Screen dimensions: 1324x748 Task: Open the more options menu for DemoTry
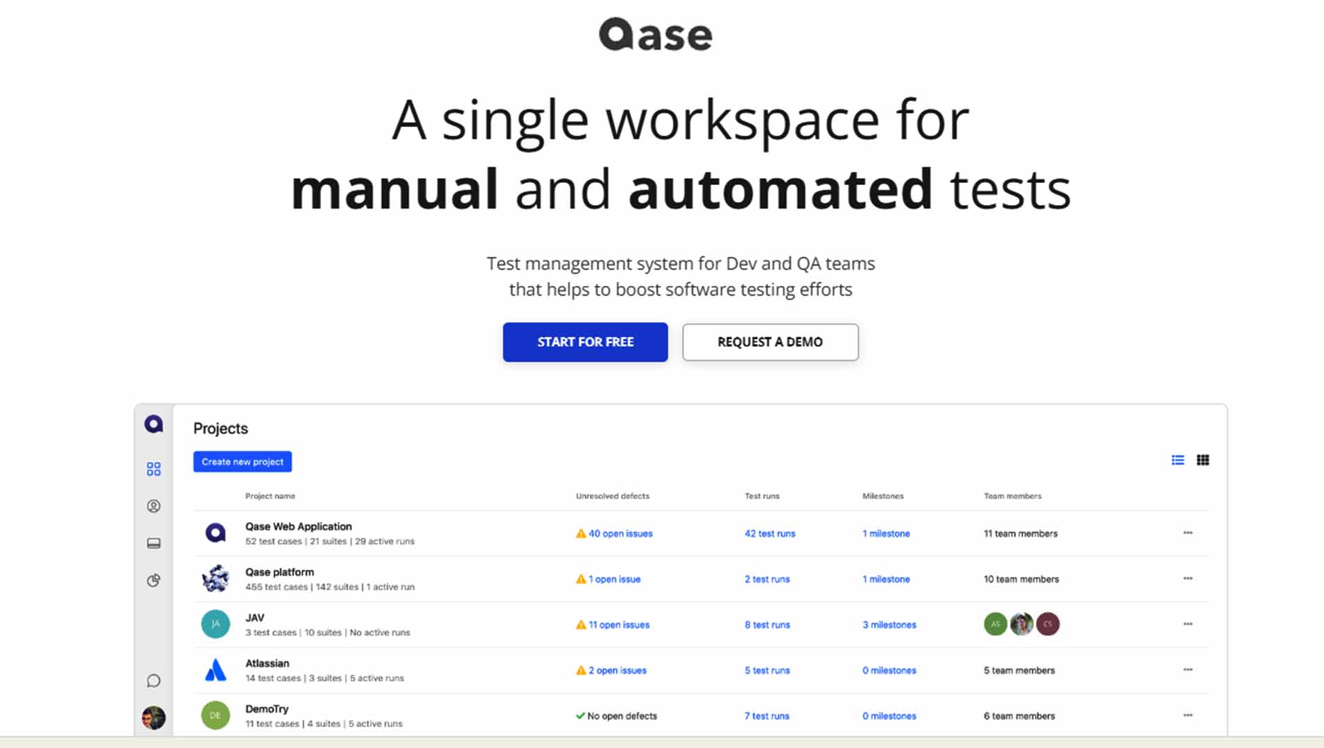pyautogui.click(x=1187, y=715)
